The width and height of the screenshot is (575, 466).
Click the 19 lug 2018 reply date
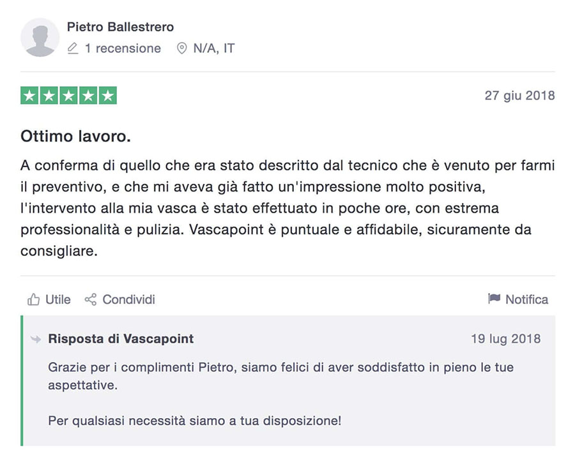tap(506, 338)
